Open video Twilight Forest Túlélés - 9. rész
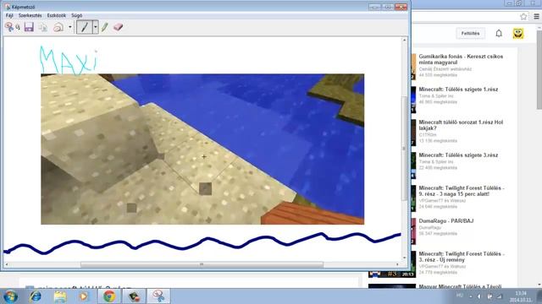This screenshot has height=304, width=542. [462, 191]
